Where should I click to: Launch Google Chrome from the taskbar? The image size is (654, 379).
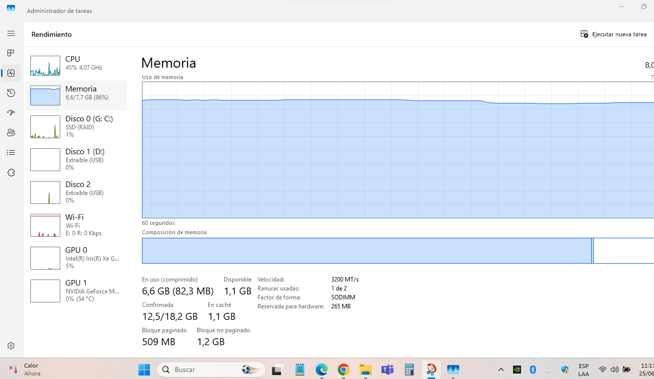343,370
